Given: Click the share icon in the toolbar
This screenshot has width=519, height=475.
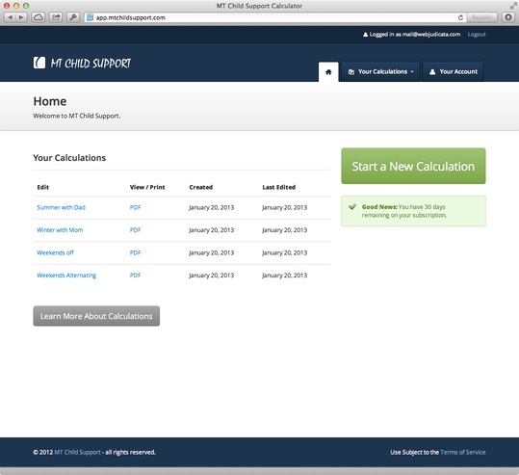Looking at the screenshot, I should point(56,17).
